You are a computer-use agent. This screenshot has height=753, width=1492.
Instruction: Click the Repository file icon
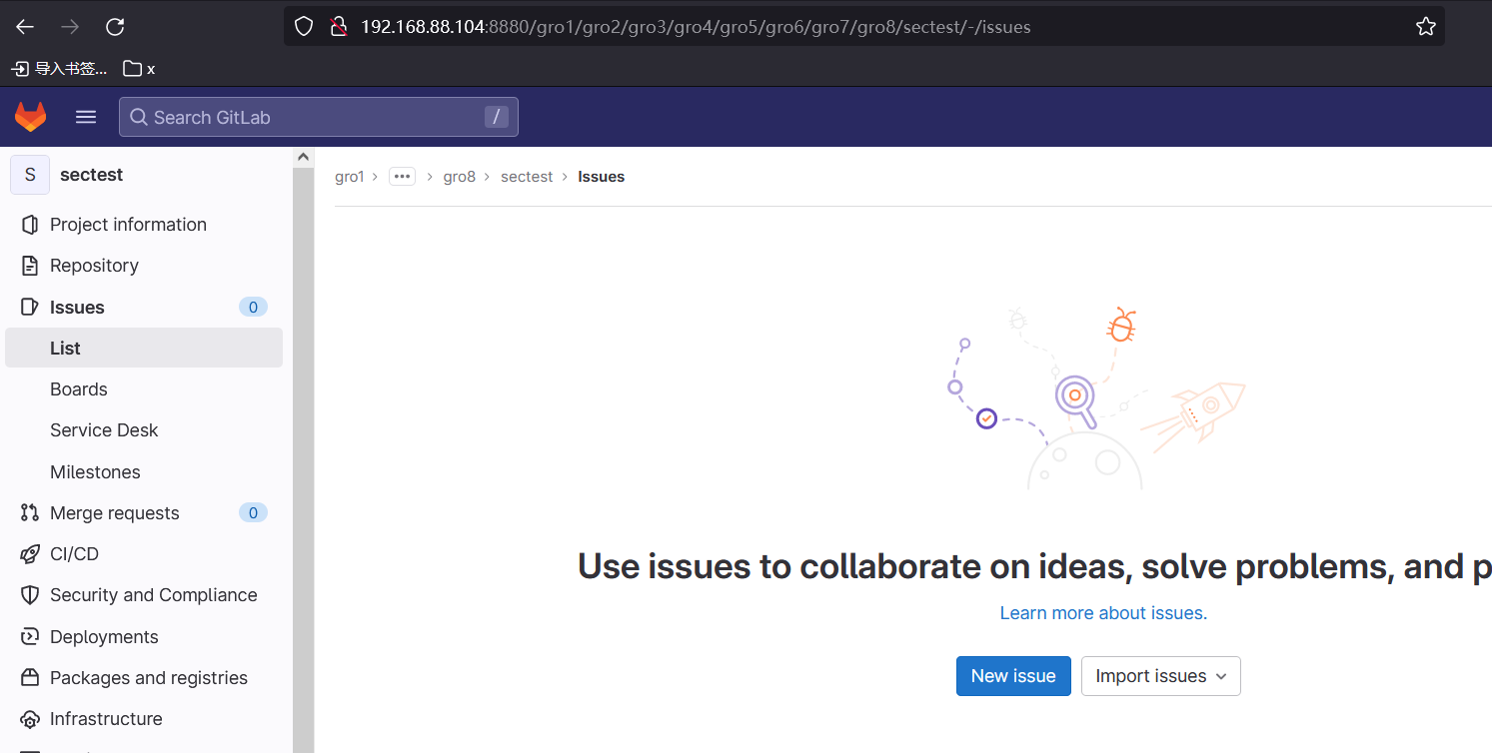click(30, 266)
